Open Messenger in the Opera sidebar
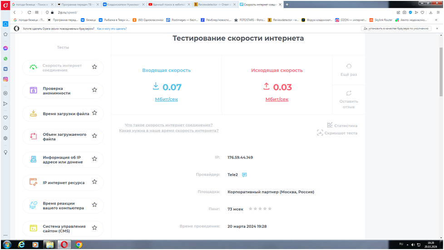Screen dimensions: 444x250 pyautogui.click(x=5, y=48)
